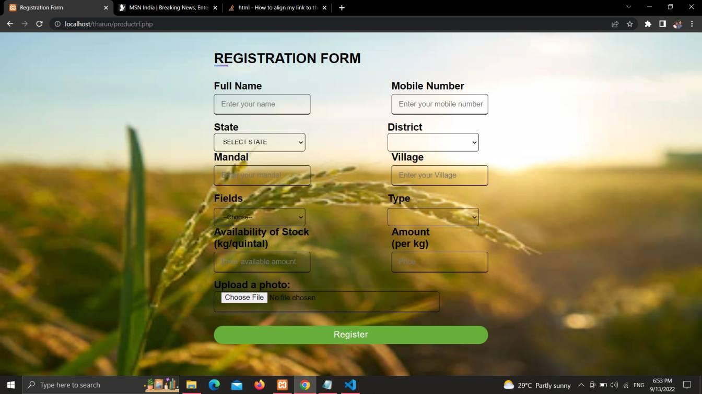View site information icon in address bar
This screenshot has width=702, height=394.
click(x=57, y=24)
